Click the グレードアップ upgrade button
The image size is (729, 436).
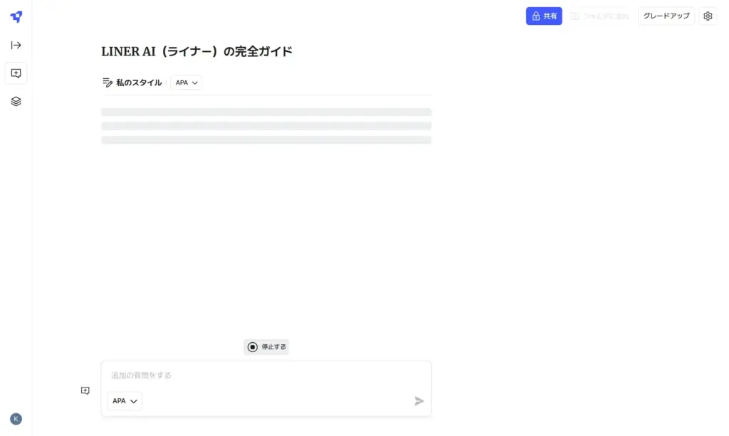point(666,16)
